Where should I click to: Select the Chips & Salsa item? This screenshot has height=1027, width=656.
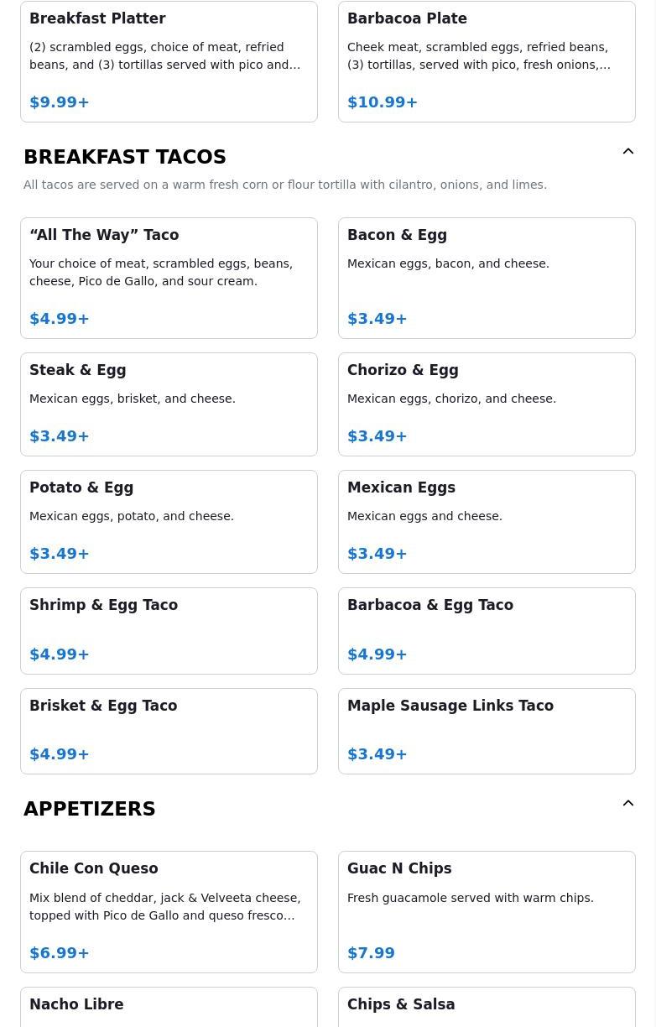click(487, 1007)
